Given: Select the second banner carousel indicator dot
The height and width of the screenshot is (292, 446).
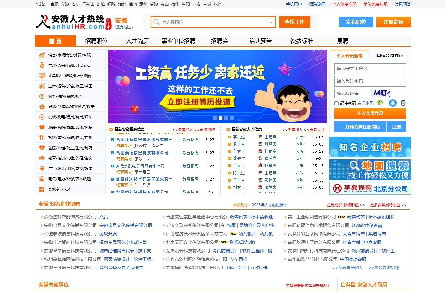Looking at the screenshot, I should 220,118.
